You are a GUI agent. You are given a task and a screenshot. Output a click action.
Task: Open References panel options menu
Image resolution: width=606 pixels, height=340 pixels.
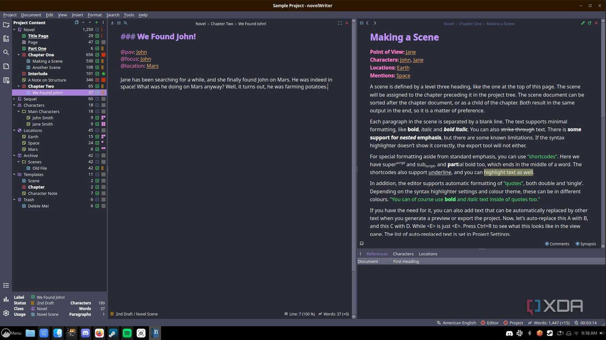tap(360, 254)
